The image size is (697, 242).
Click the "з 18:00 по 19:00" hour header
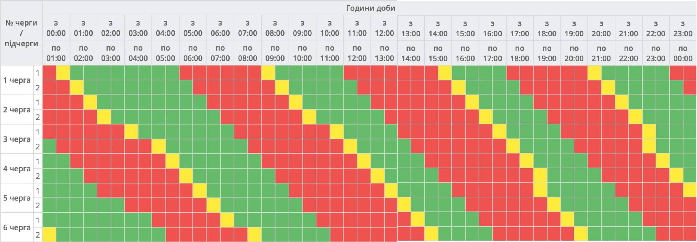(x=547, y=41)
